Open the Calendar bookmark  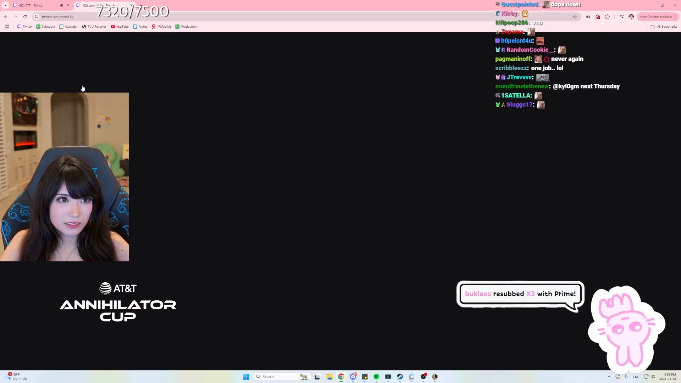68,26
